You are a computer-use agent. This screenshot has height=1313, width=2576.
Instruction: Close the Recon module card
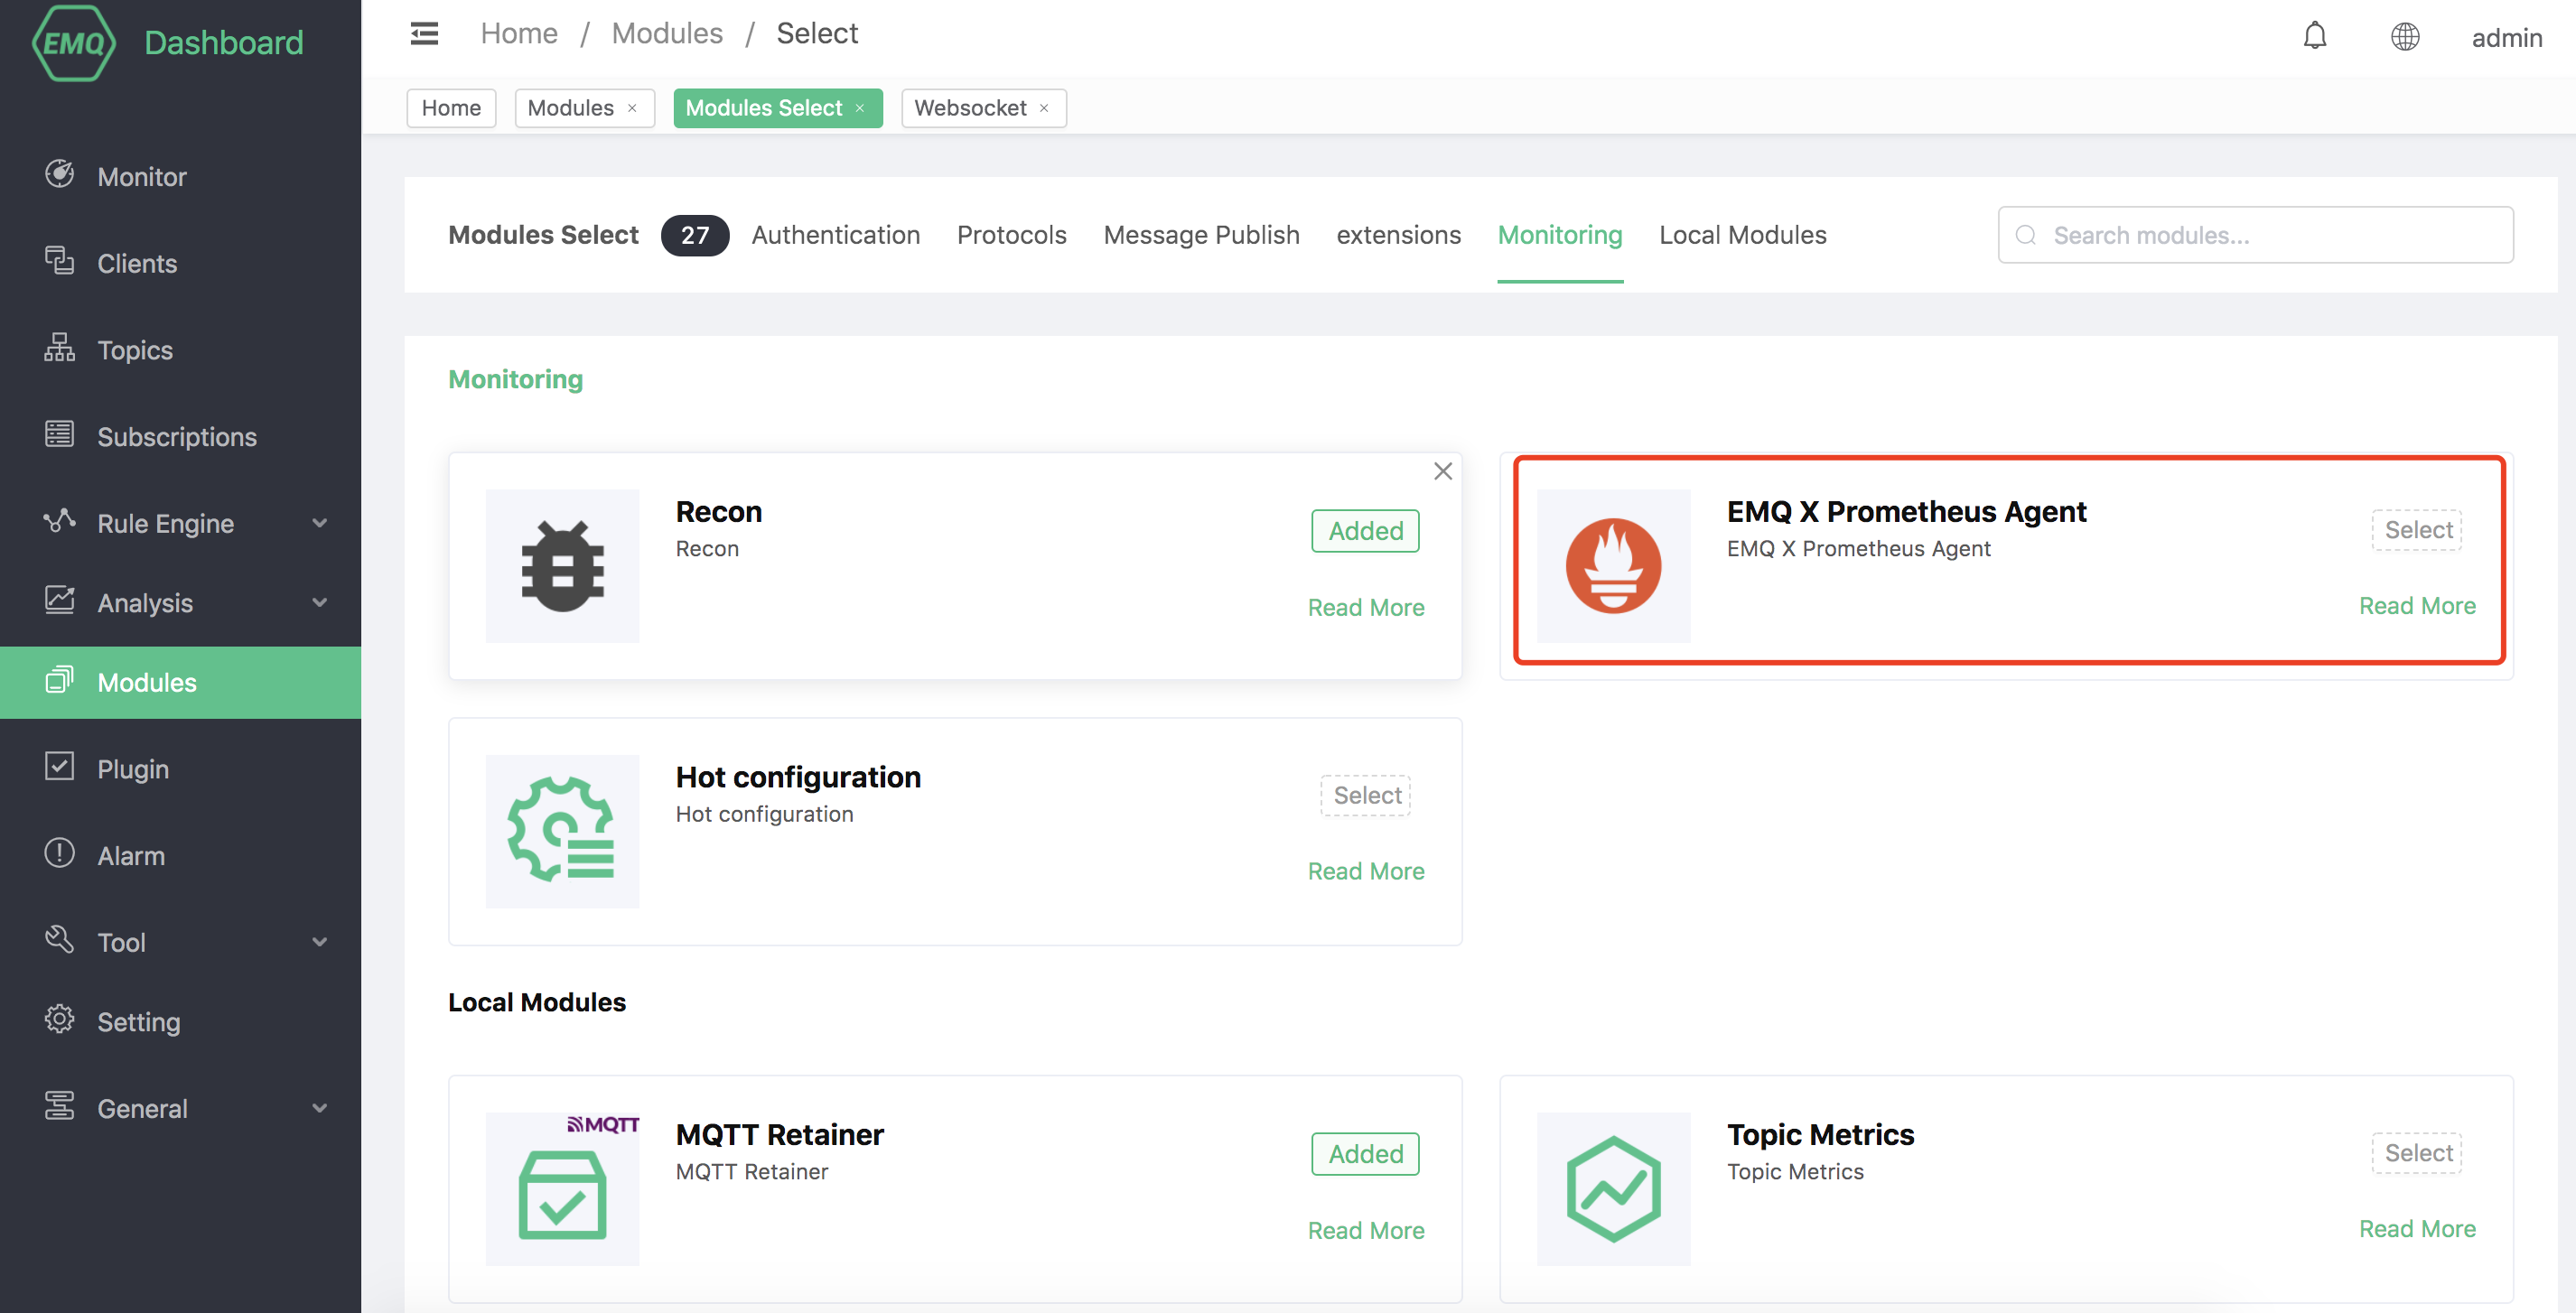tap(1442, 471)
